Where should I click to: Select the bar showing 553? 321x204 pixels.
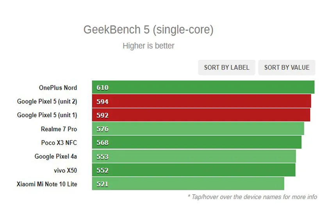coord(194,156)
